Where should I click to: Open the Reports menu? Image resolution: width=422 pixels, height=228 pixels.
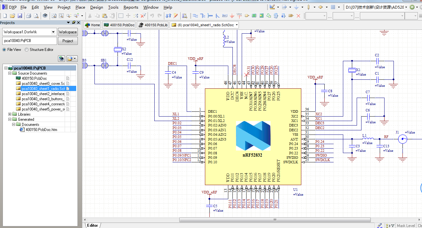(131, 7)
